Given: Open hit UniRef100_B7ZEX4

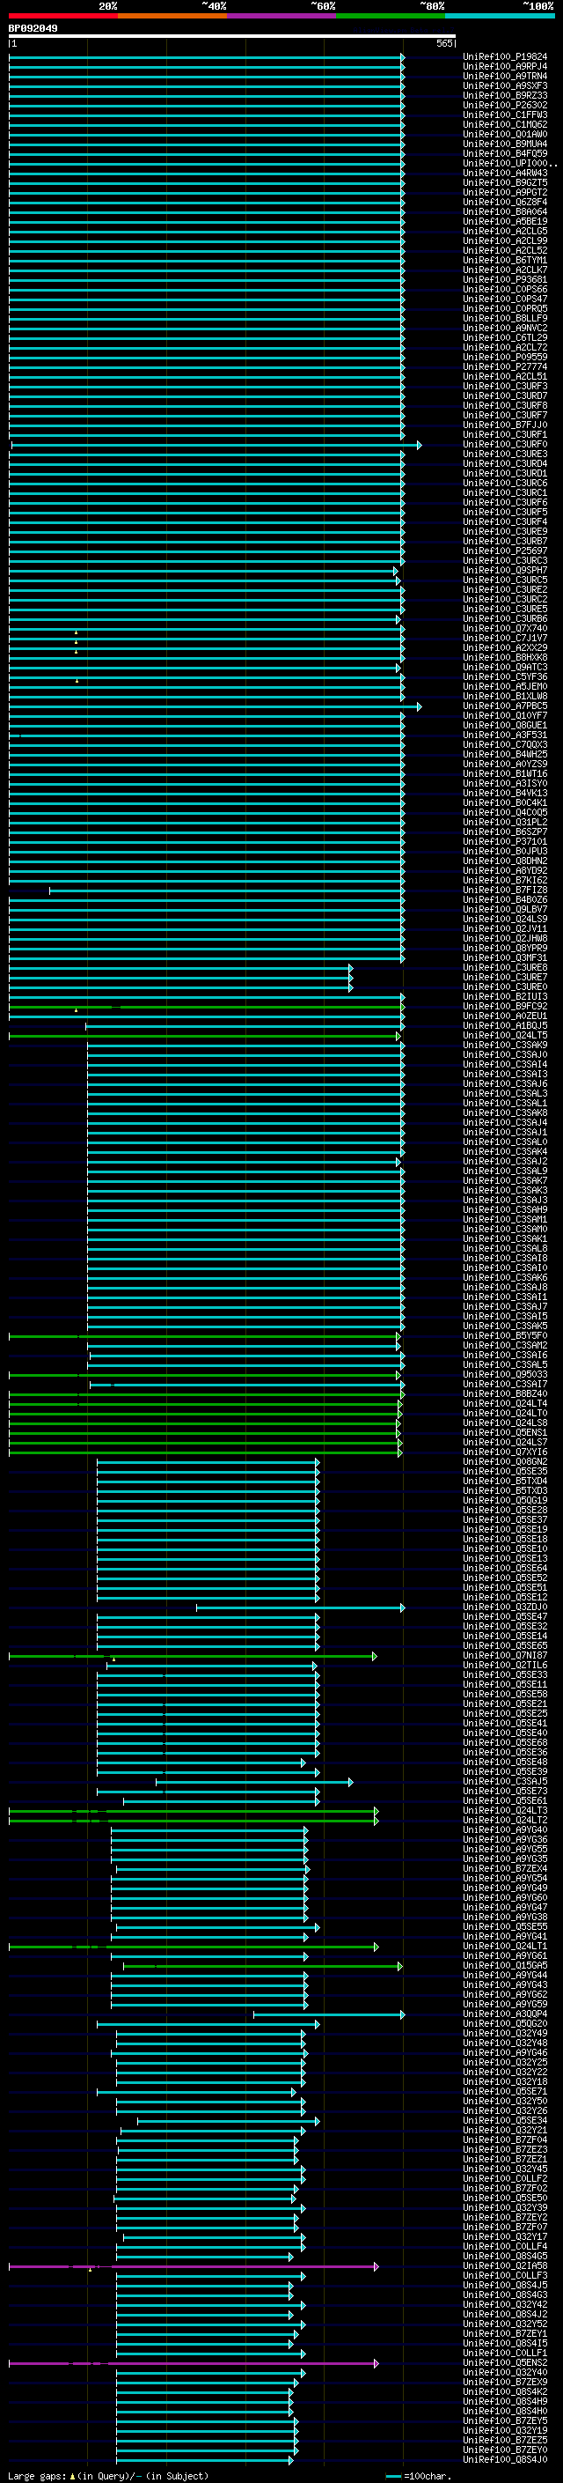Looking at the screenshot, I should (x=504, y=1869).
